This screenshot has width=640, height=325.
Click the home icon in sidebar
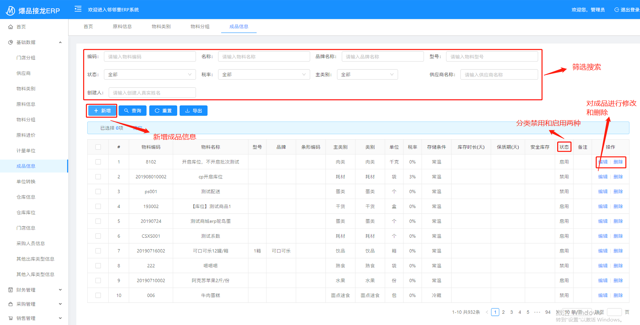[x=11, y=27]
